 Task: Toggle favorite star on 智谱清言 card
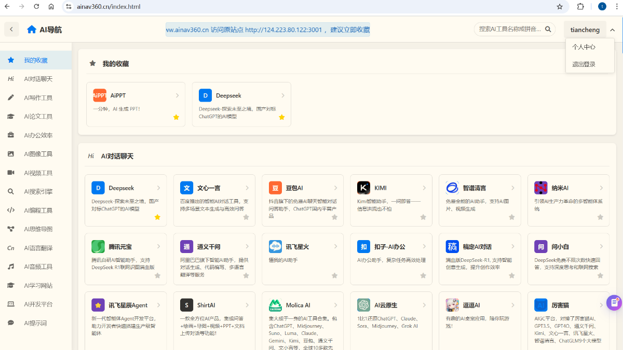point(511,217)
